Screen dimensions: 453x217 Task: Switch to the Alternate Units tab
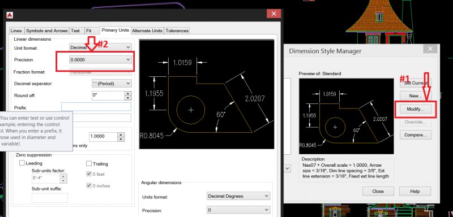point(147,31)
